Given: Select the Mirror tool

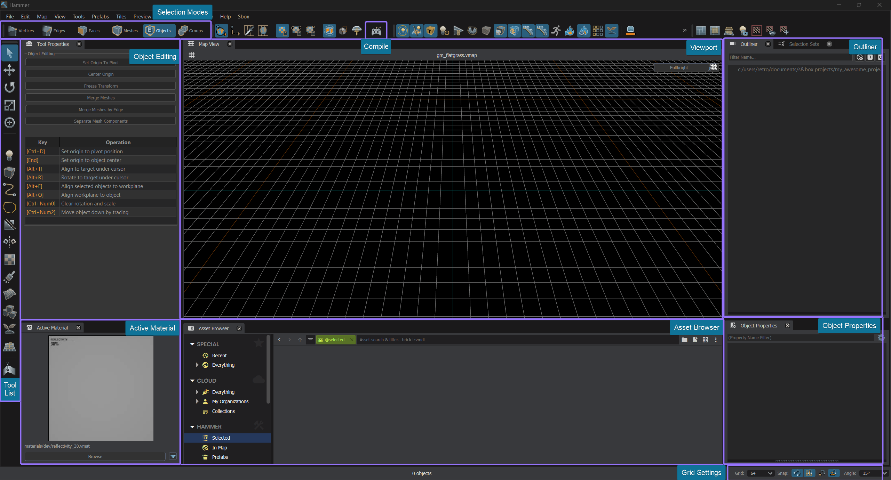Looking at the screenshot, I should 9,242.
